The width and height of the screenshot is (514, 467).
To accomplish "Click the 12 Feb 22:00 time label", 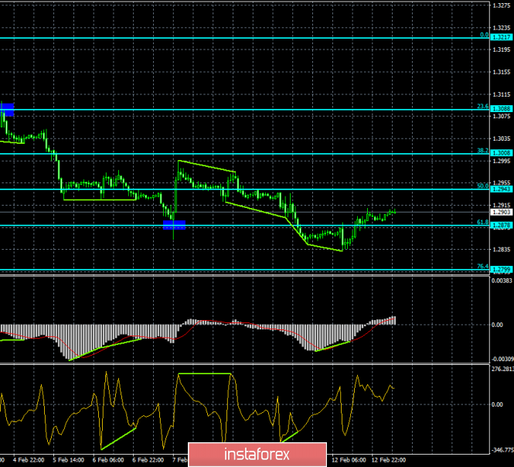I will (389, 460).
